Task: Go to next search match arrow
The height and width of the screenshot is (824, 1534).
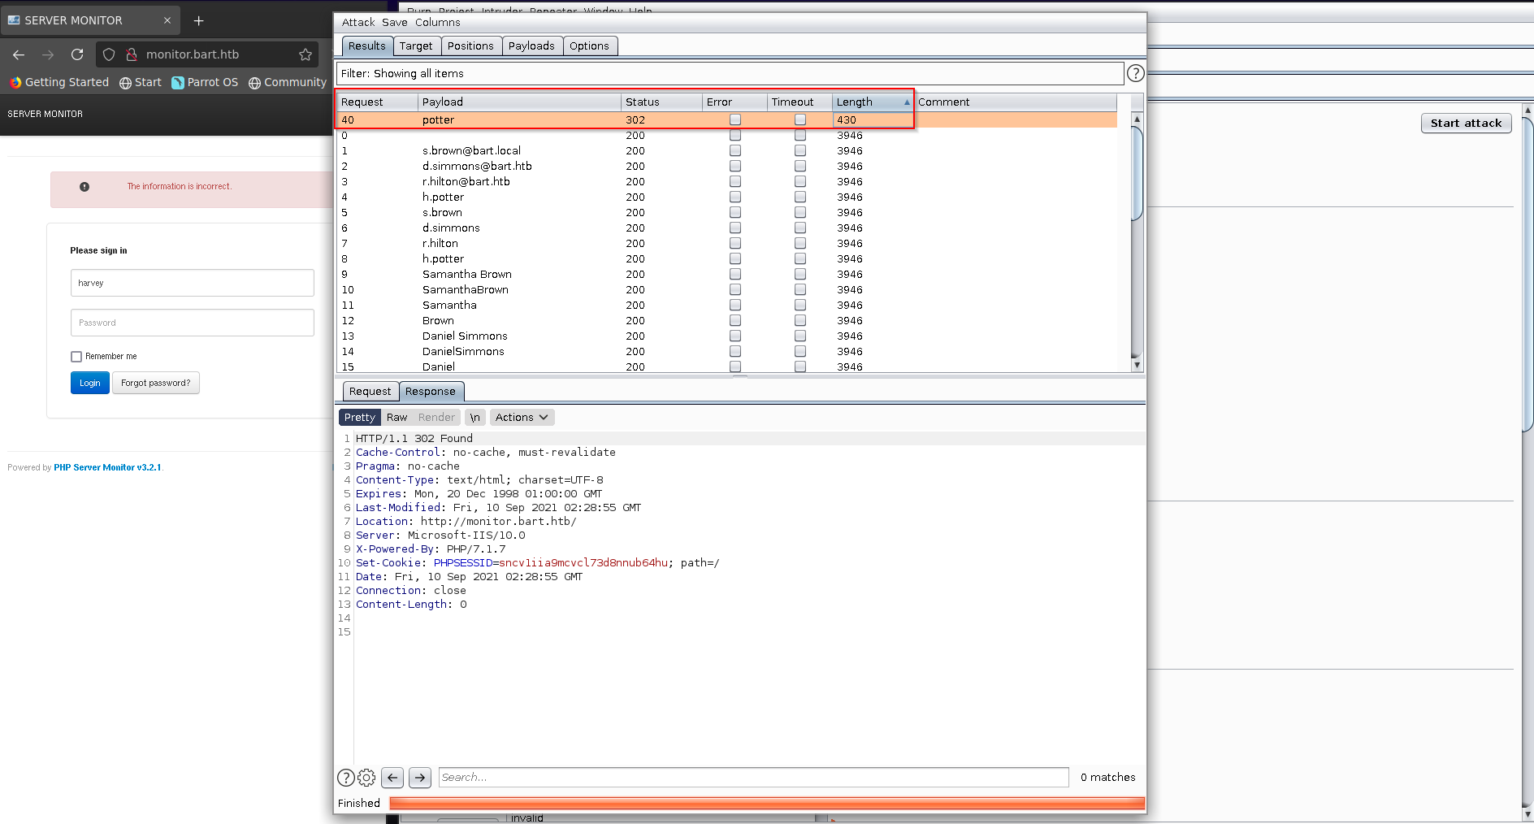Action: point(420,778)
